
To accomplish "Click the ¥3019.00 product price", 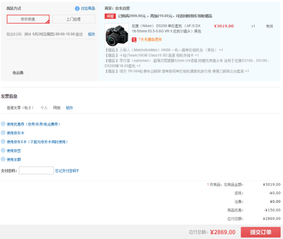I will click(224, 26).
